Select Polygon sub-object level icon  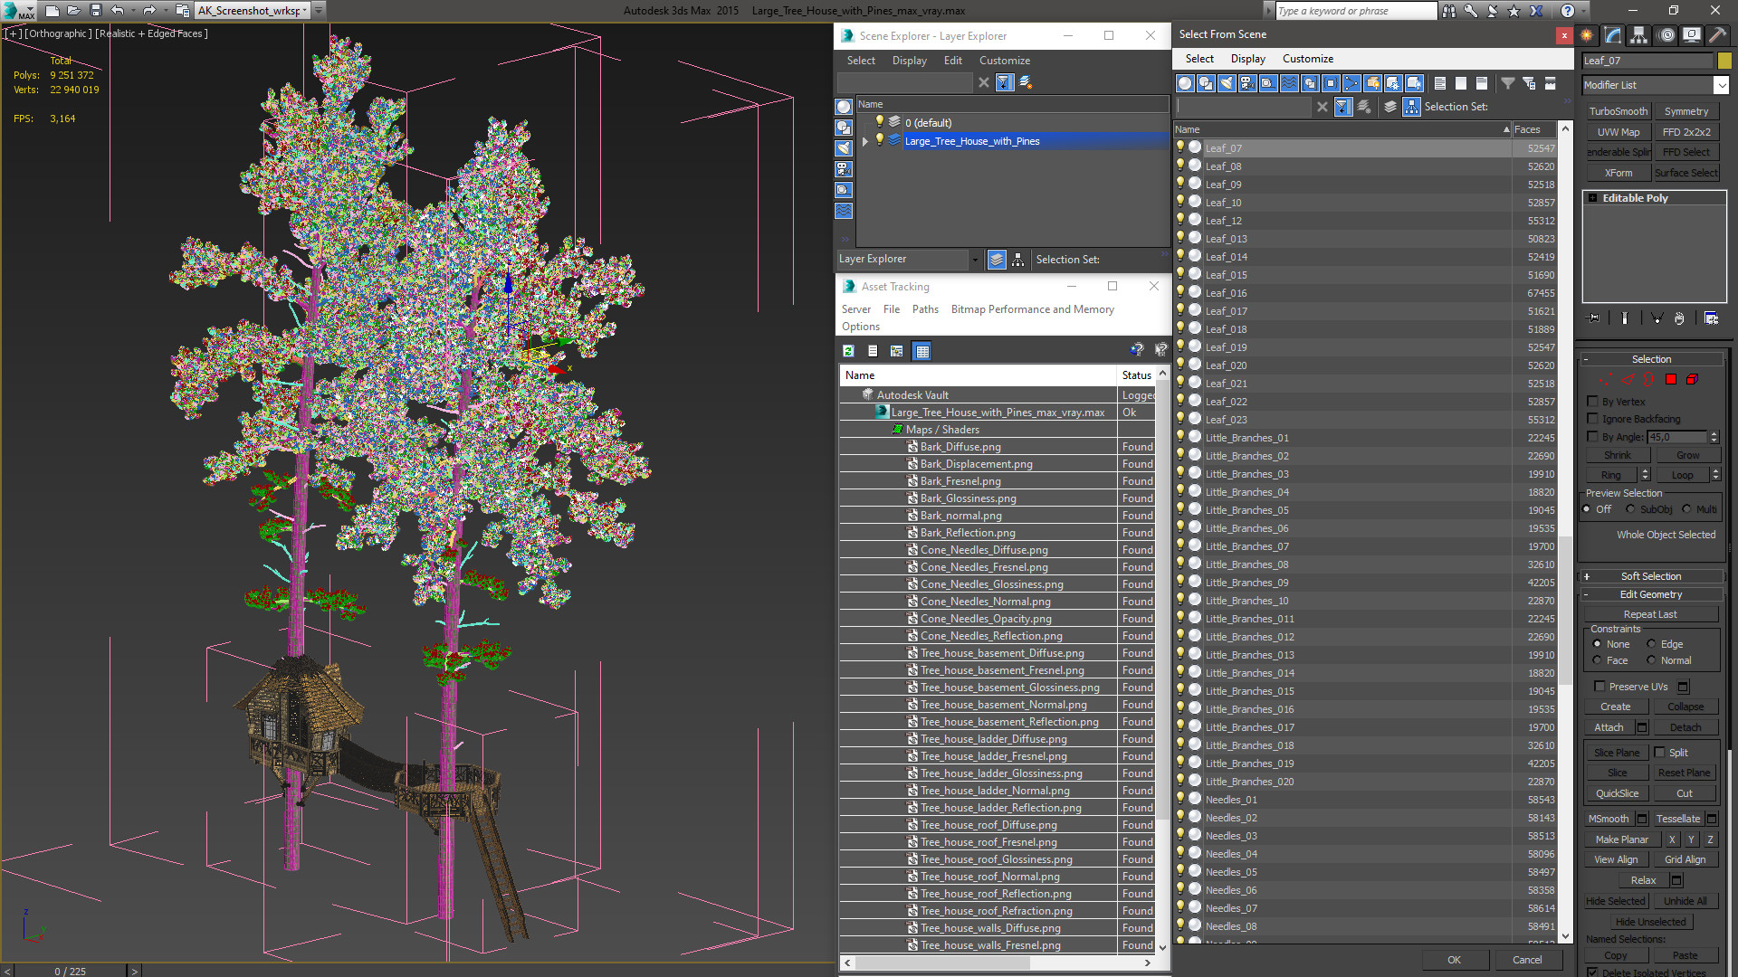[x=1671, y=380]
